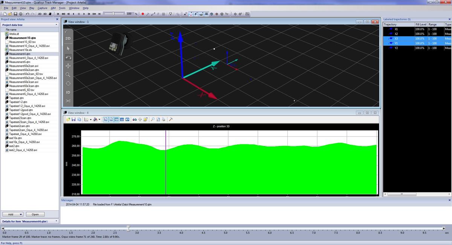Expand Details for item Measurement4.qtm

(29, 221)
